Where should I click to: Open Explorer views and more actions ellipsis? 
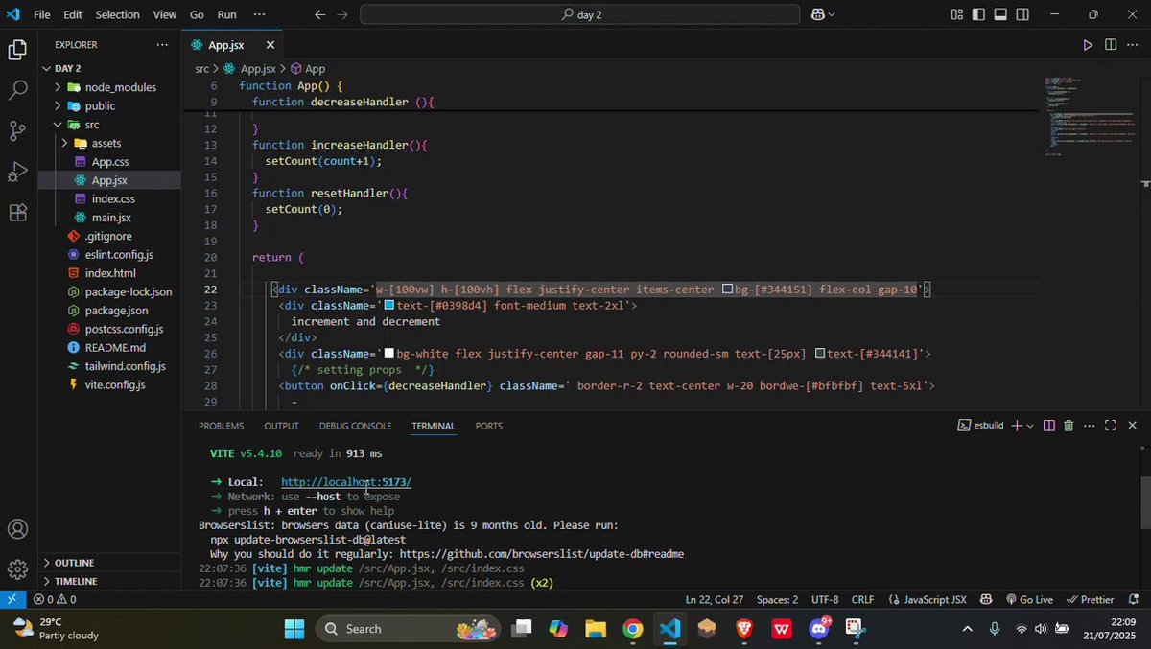(162, 45)
